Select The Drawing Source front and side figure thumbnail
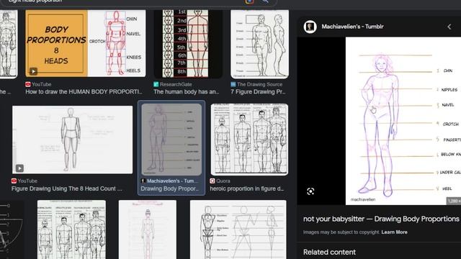 pos(259,44)
